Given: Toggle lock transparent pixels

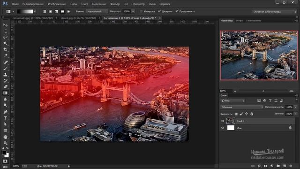Looking at the screenshot, I should (x=236, y=114).
